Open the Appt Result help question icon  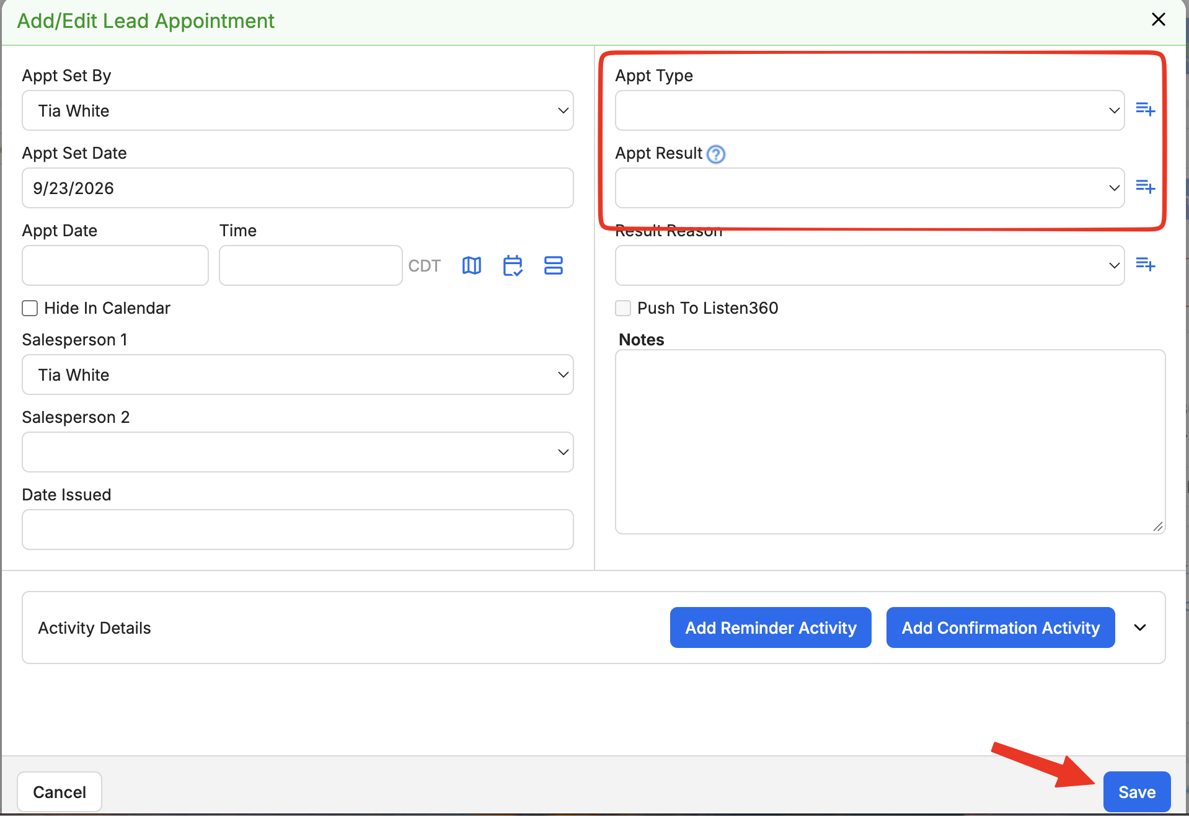(716, 154)
